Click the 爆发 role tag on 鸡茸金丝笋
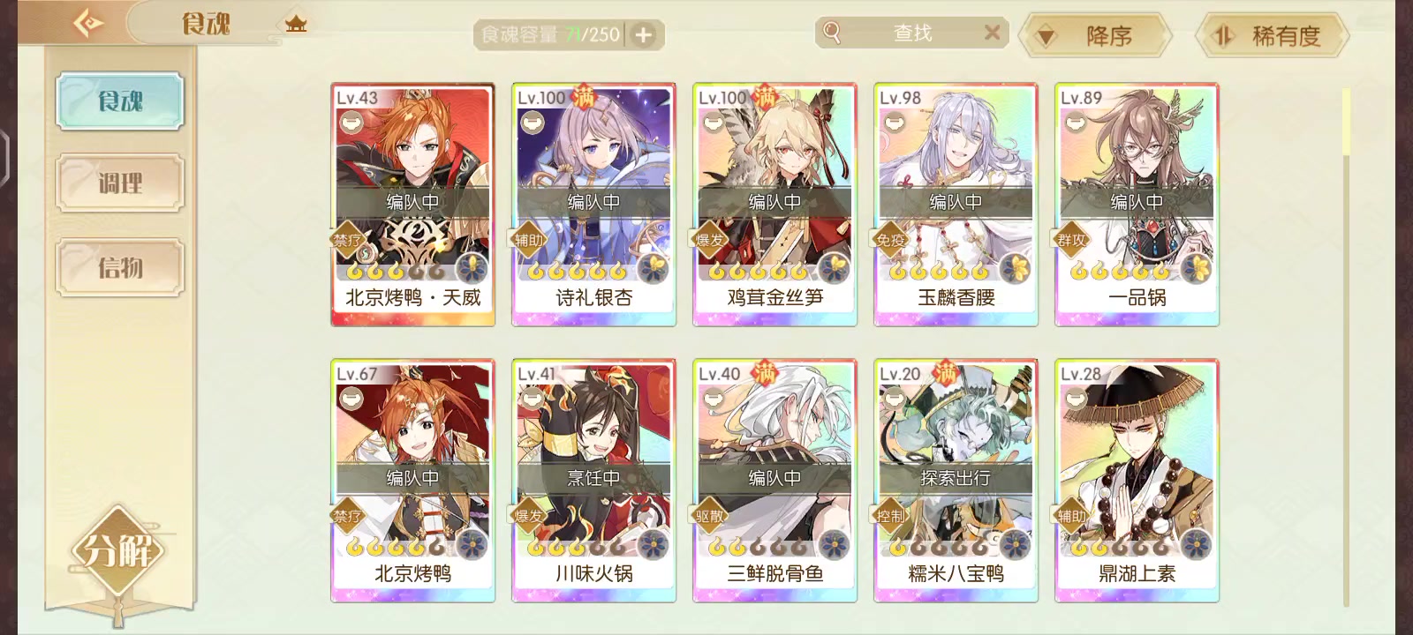1413x635 pixels. [x=709, y=240]
